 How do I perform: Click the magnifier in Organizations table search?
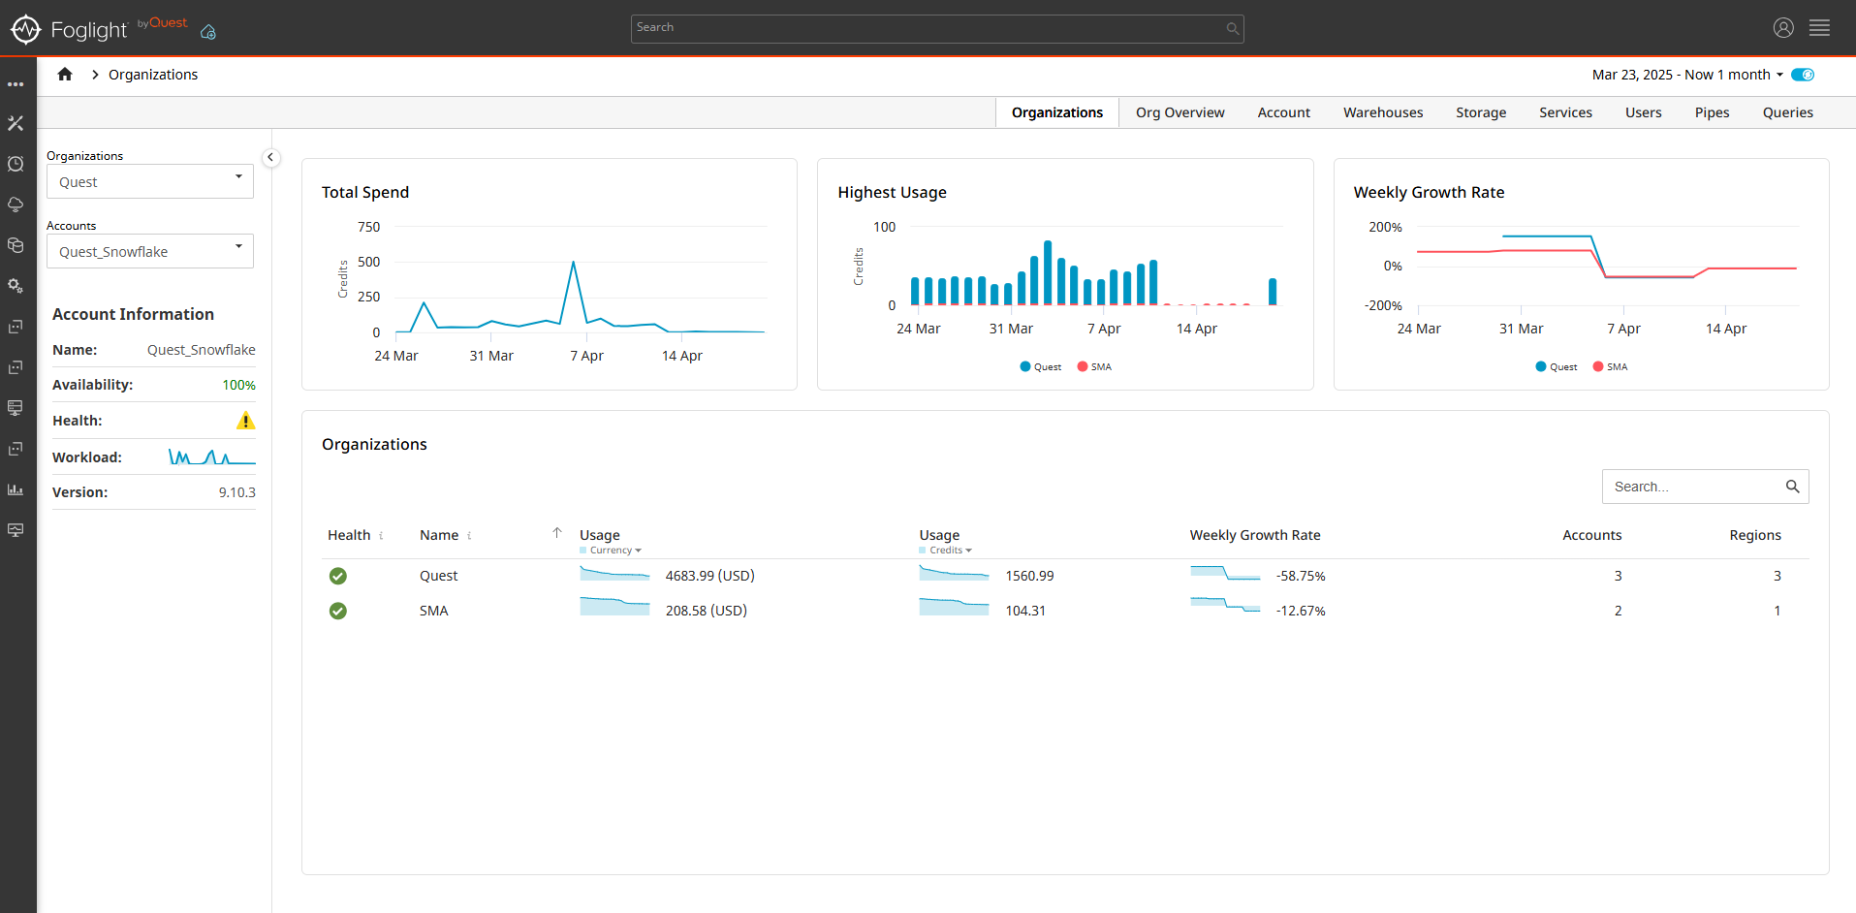tap(1792, 487)
